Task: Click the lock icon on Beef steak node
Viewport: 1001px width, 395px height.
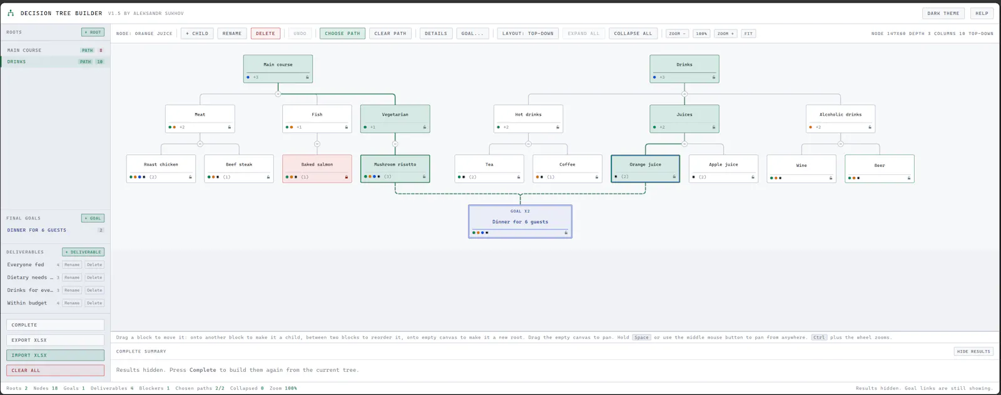Action: click(268, 177)
